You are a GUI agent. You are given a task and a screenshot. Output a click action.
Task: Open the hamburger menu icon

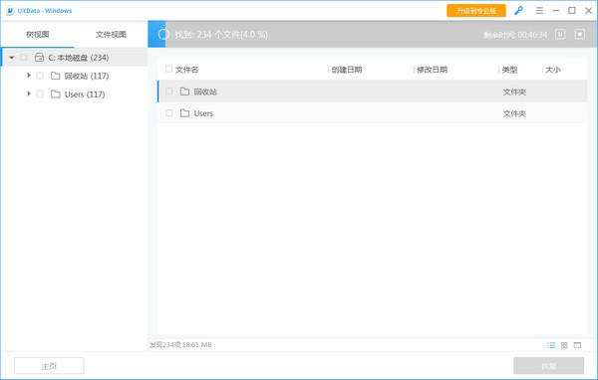[x=539, y=11]
